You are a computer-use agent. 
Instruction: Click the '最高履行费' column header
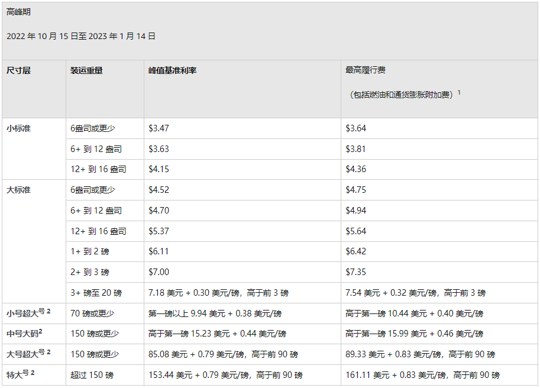click(366, 70)
